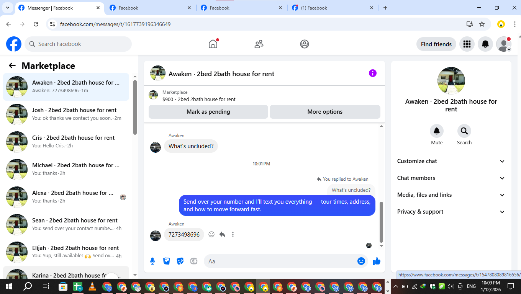The height and width of the screenshot is (294, 521).
Task: Open the emoji picker in the message box
Action: 361,261
